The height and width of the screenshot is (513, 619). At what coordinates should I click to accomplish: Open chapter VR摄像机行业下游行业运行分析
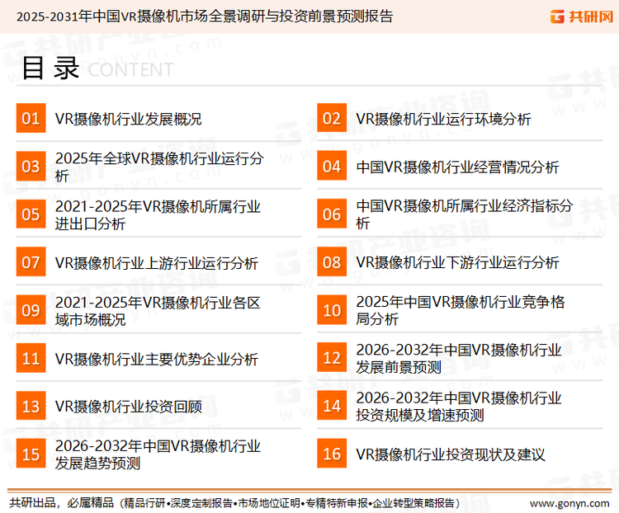(x=458, y=262)
